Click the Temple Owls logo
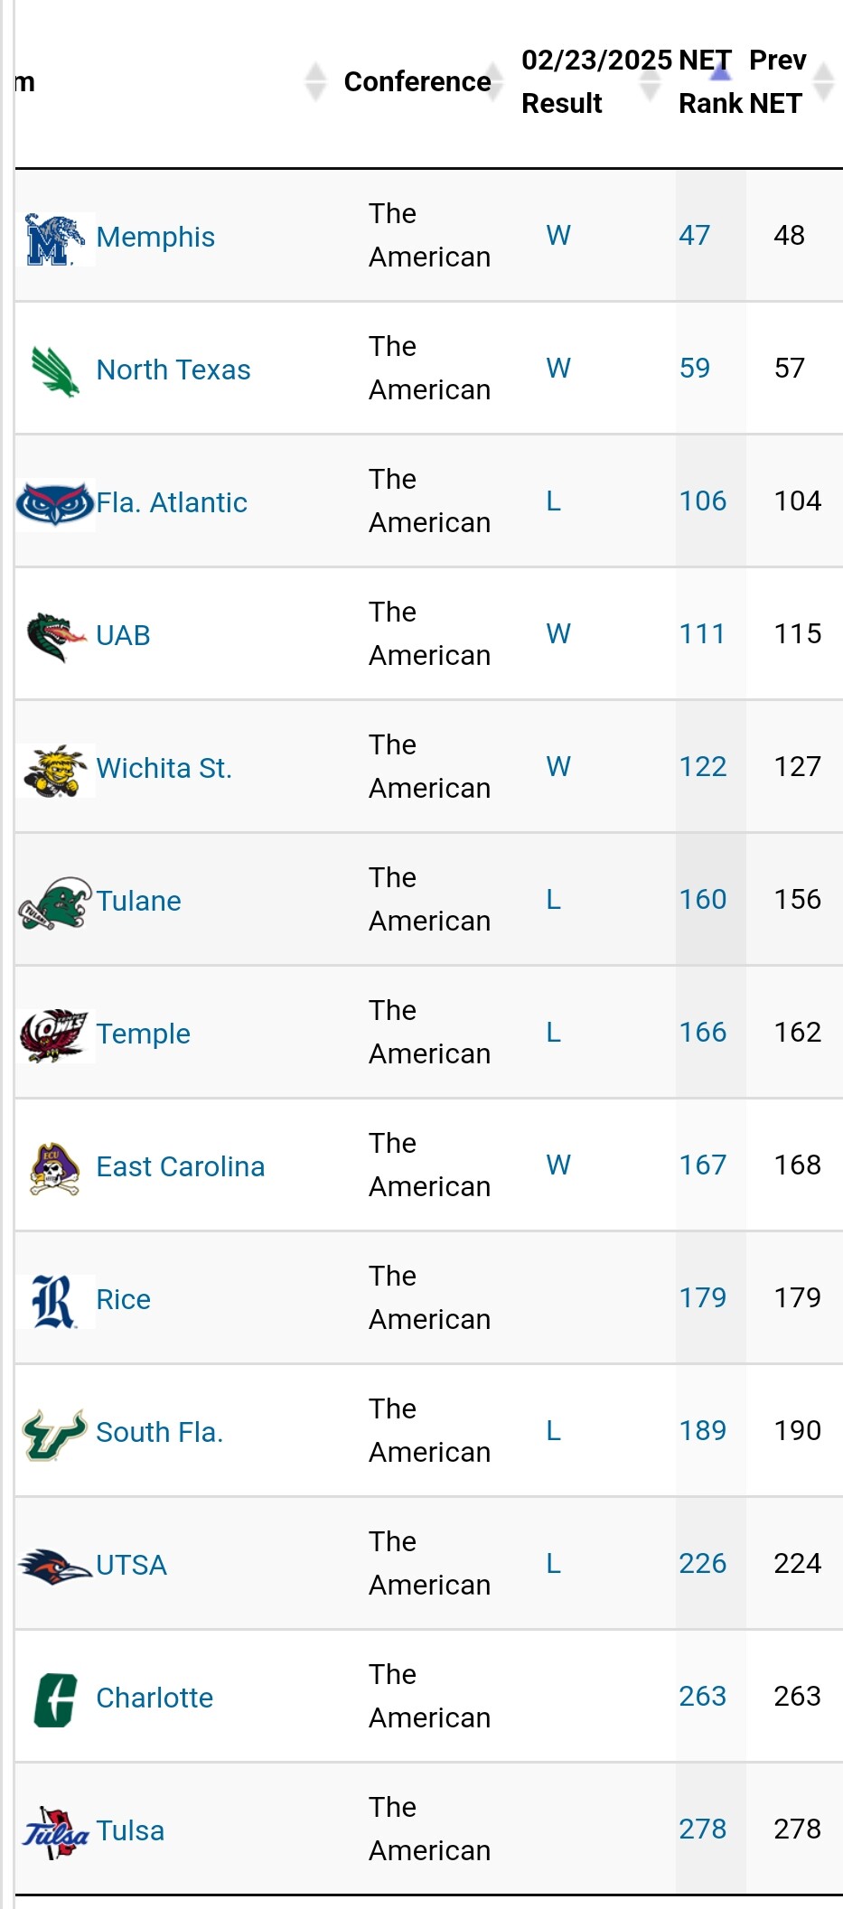The width and height of the screenshot is (843, 1909). (54, 1035)
